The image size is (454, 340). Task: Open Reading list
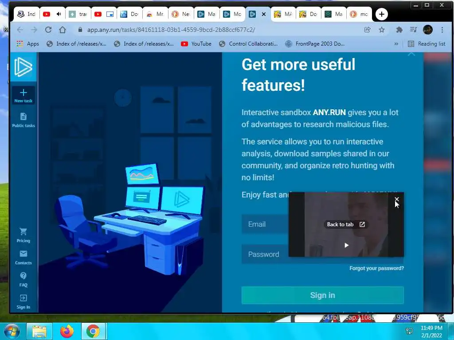427,44
